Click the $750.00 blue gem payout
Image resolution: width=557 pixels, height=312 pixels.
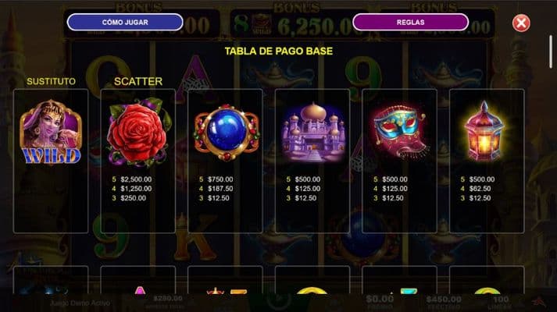(x=220, y=179)
